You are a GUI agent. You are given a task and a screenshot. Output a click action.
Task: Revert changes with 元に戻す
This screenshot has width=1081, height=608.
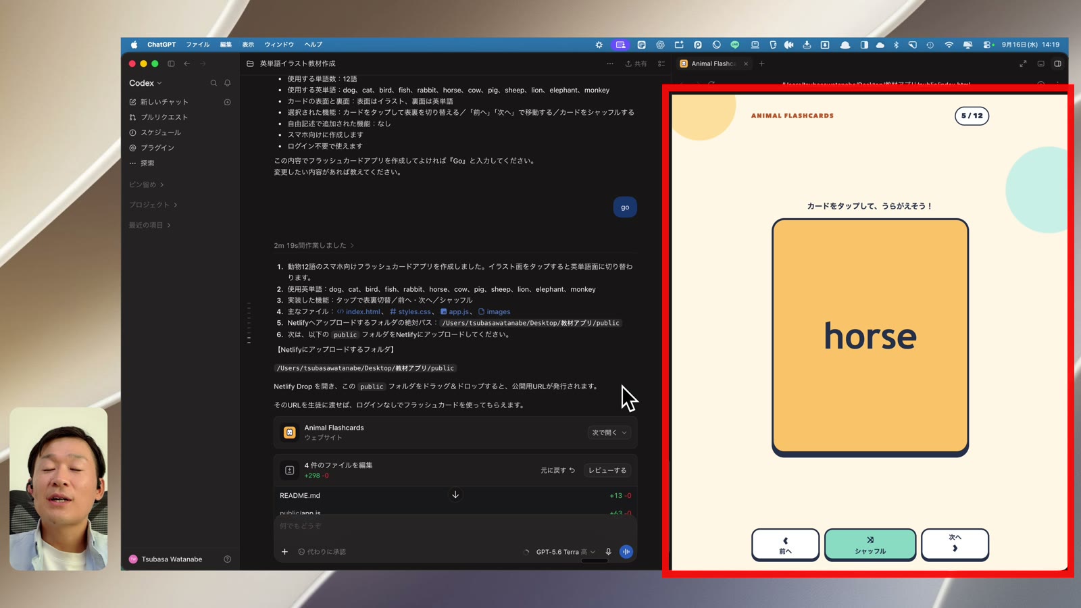pos(557,470)
